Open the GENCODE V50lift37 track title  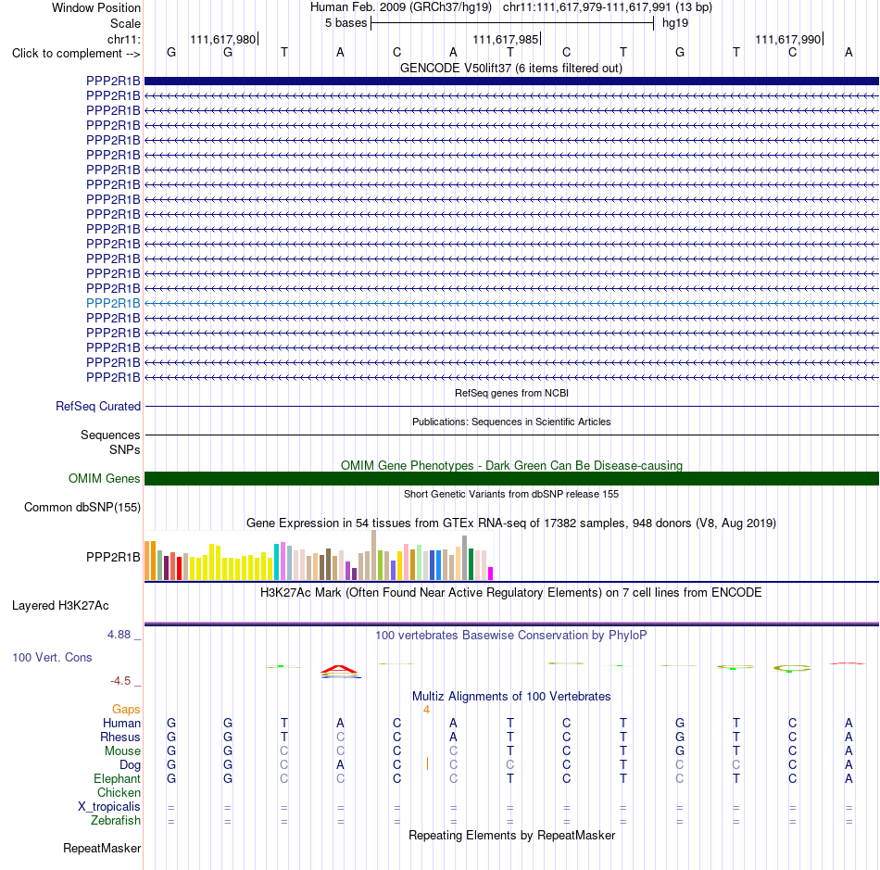click(x=511, y=68)
